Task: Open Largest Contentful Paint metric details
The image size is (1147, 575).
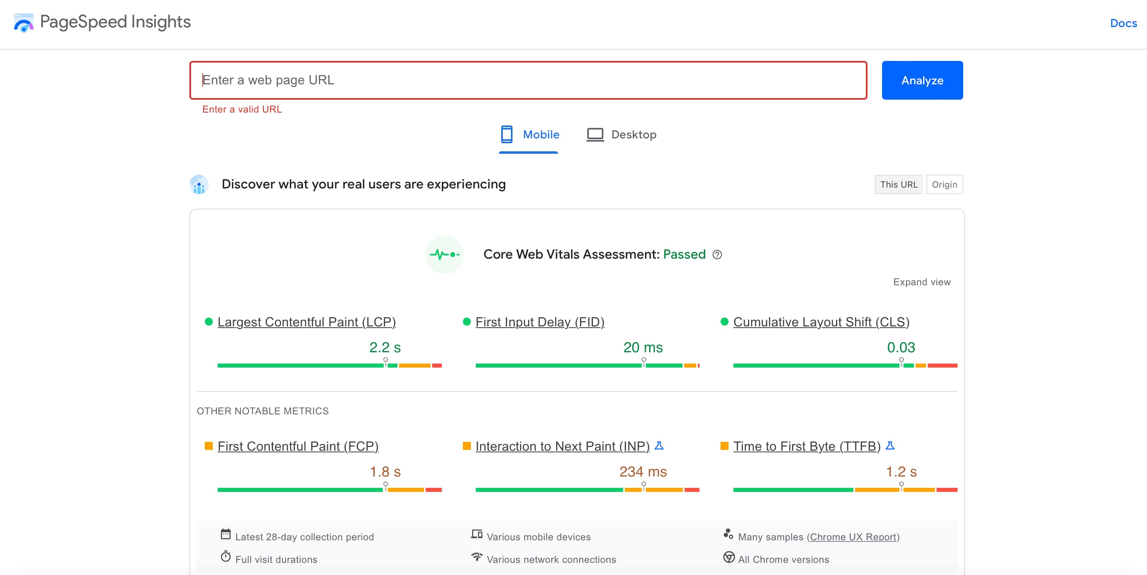Action: (307, 322)
